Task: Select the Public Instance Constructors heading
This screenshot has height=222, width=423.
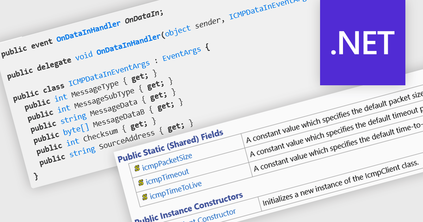Action: [x=189, y=207]
